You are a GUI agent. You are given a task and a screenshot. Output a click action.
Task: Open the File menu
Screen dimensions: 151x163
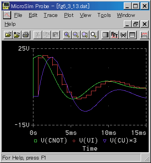tap(18, 15)
